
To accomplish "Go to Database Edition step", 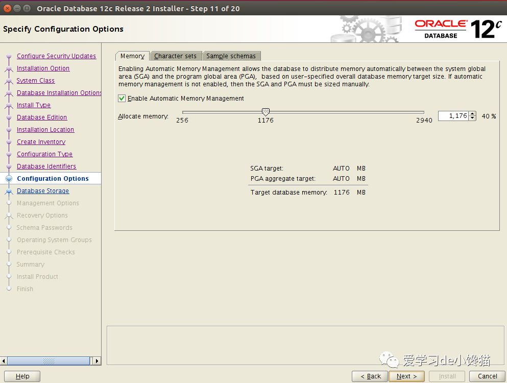I will click(x=42, y=117).
